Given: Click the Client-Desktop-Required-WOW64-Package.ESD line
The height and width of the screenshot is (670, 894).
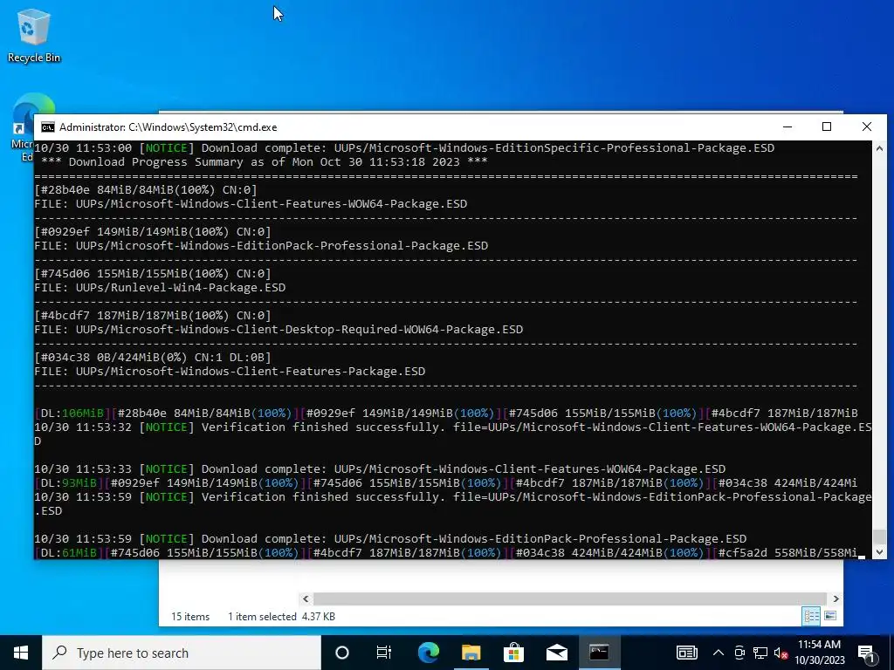Looking at the screenshot, I should 279,329.
